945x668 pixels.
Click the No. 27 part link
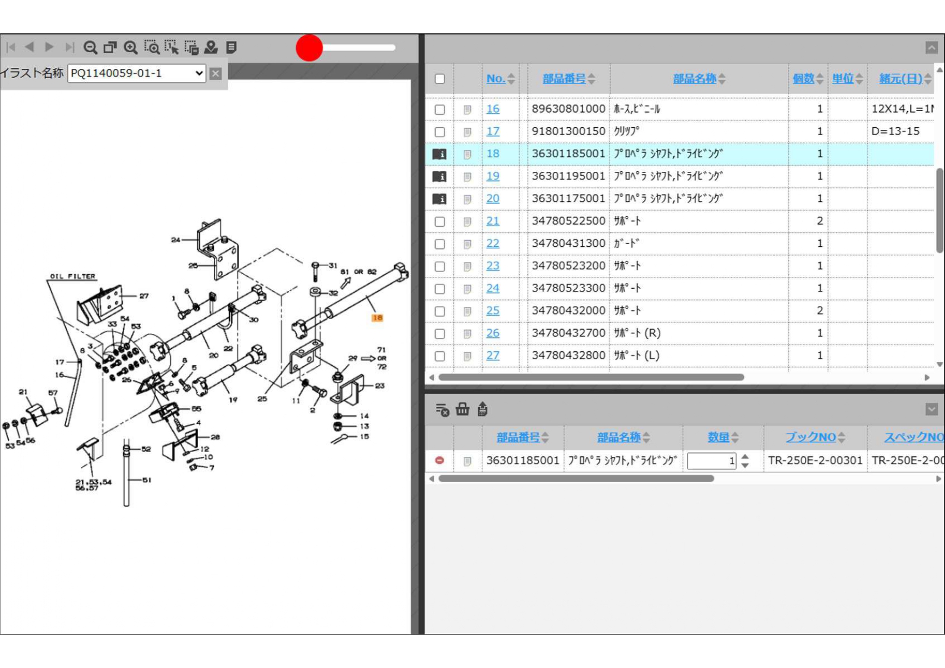tap(492, 356)
